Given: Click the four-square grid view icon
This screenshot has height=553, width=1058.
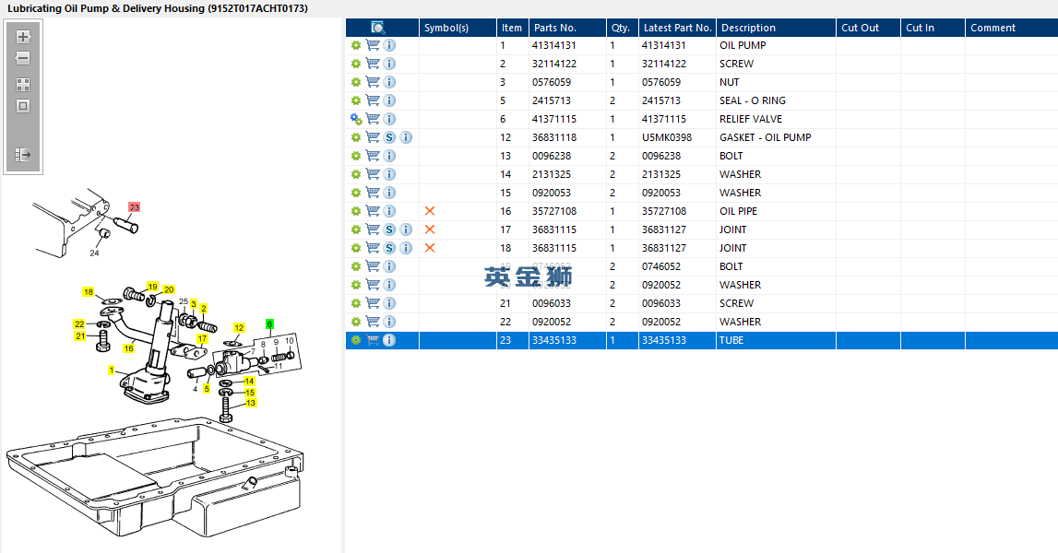Looking at the screenshot, I should 23,84.
